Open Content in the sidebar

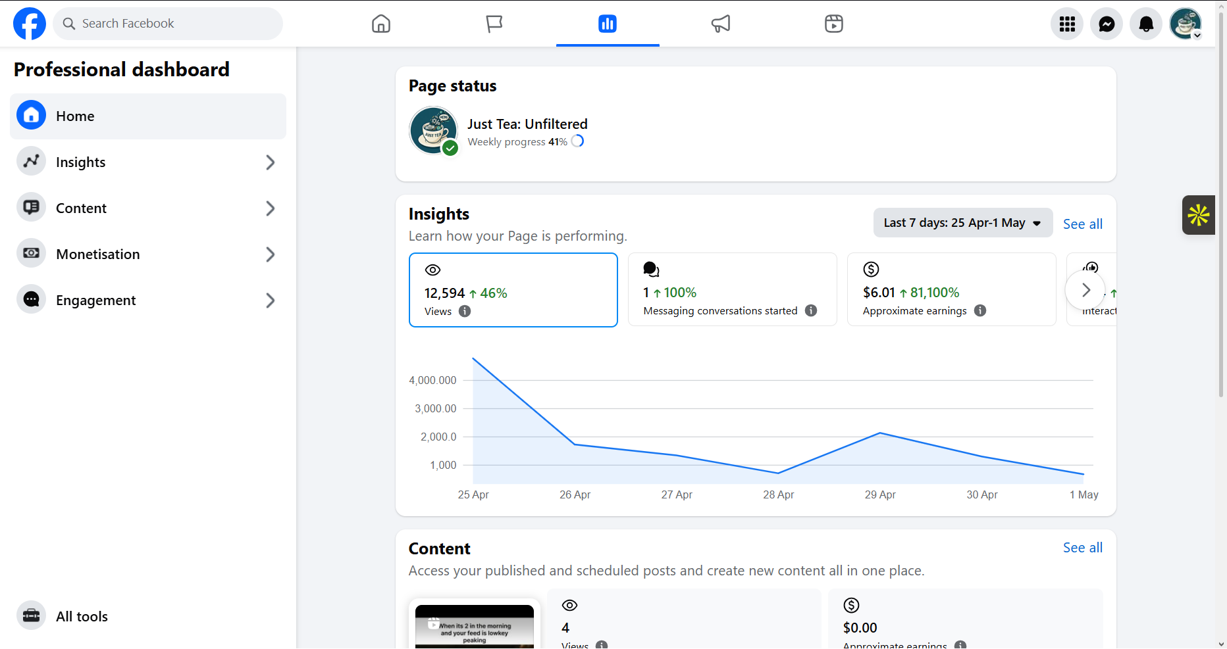click(x=148, y=208)
